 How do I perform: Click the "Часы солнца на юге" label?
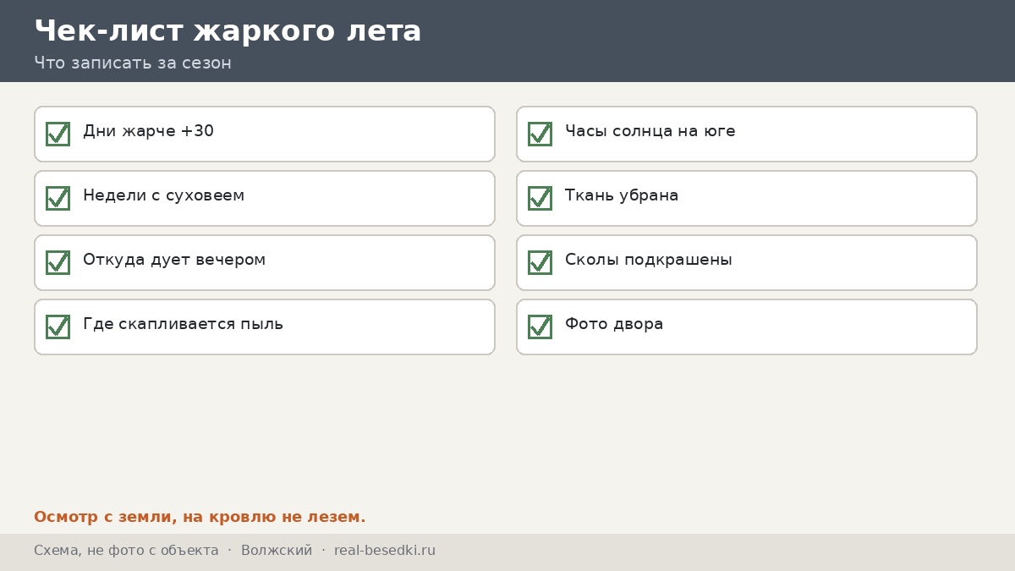pos(650,131)
